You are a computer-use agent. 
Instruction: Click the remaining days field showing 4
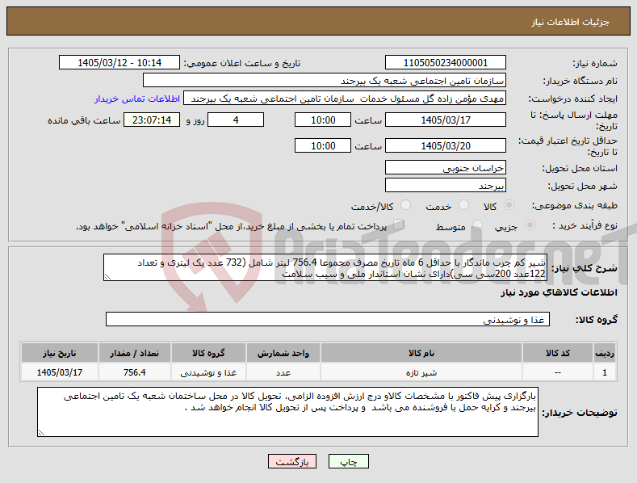(236, 120)
